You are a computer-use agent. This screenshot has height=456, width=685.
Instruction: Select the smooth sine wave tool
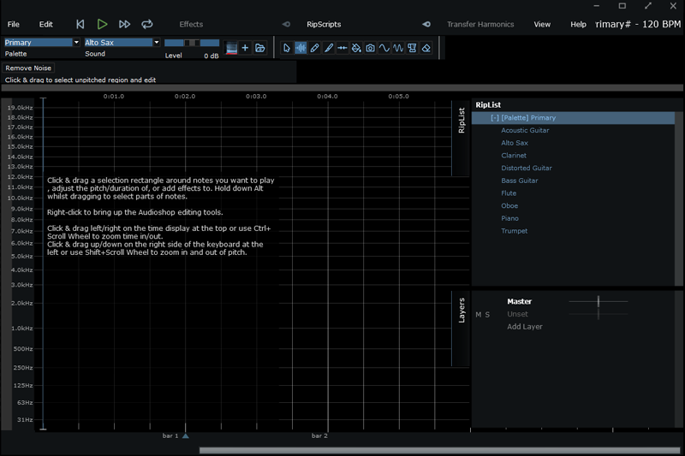(x=384, y=48)
